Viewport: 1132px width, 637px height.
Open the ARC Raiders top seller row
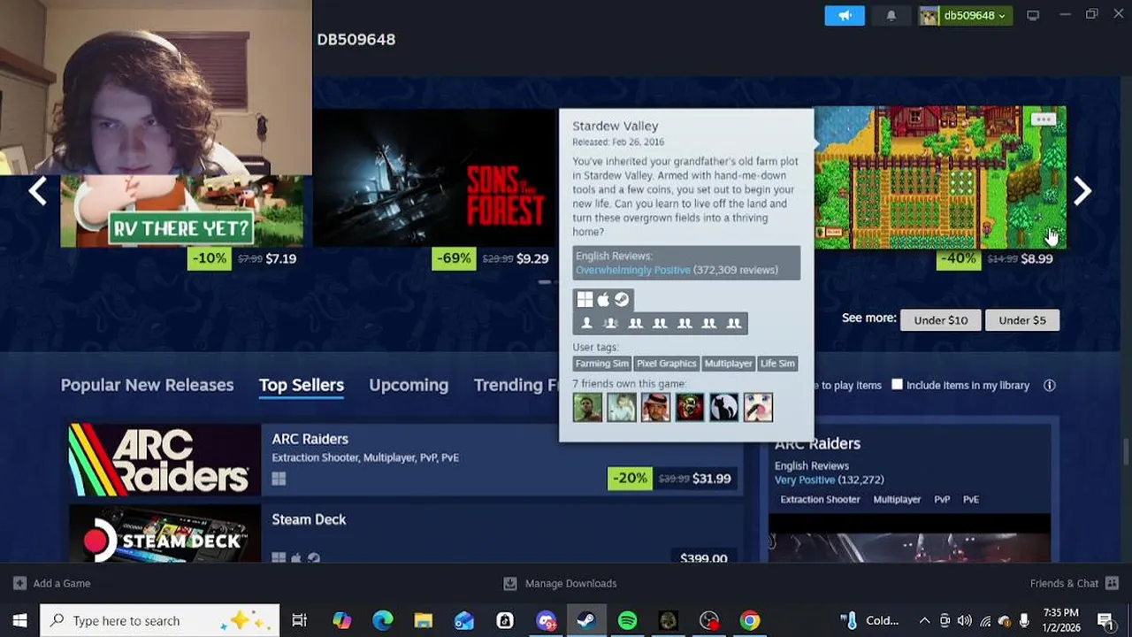point(406,458)
